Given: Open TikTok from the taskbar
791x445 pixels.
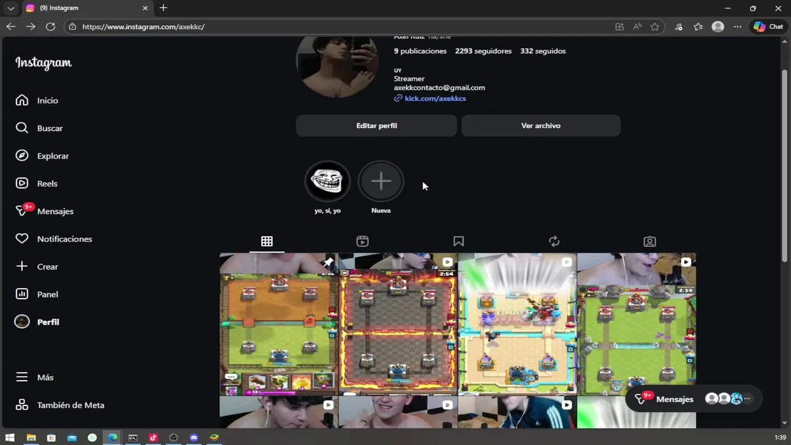Looking at the screenshot, I should point(153,438).
